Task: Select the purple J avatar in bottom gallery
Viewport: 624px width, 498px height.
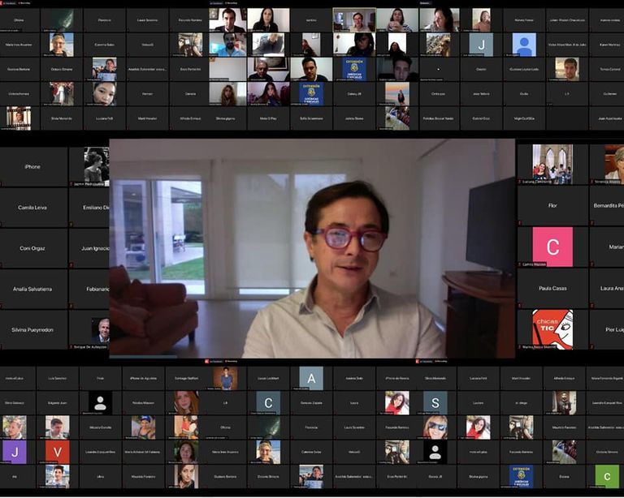Action: point(15,452)
